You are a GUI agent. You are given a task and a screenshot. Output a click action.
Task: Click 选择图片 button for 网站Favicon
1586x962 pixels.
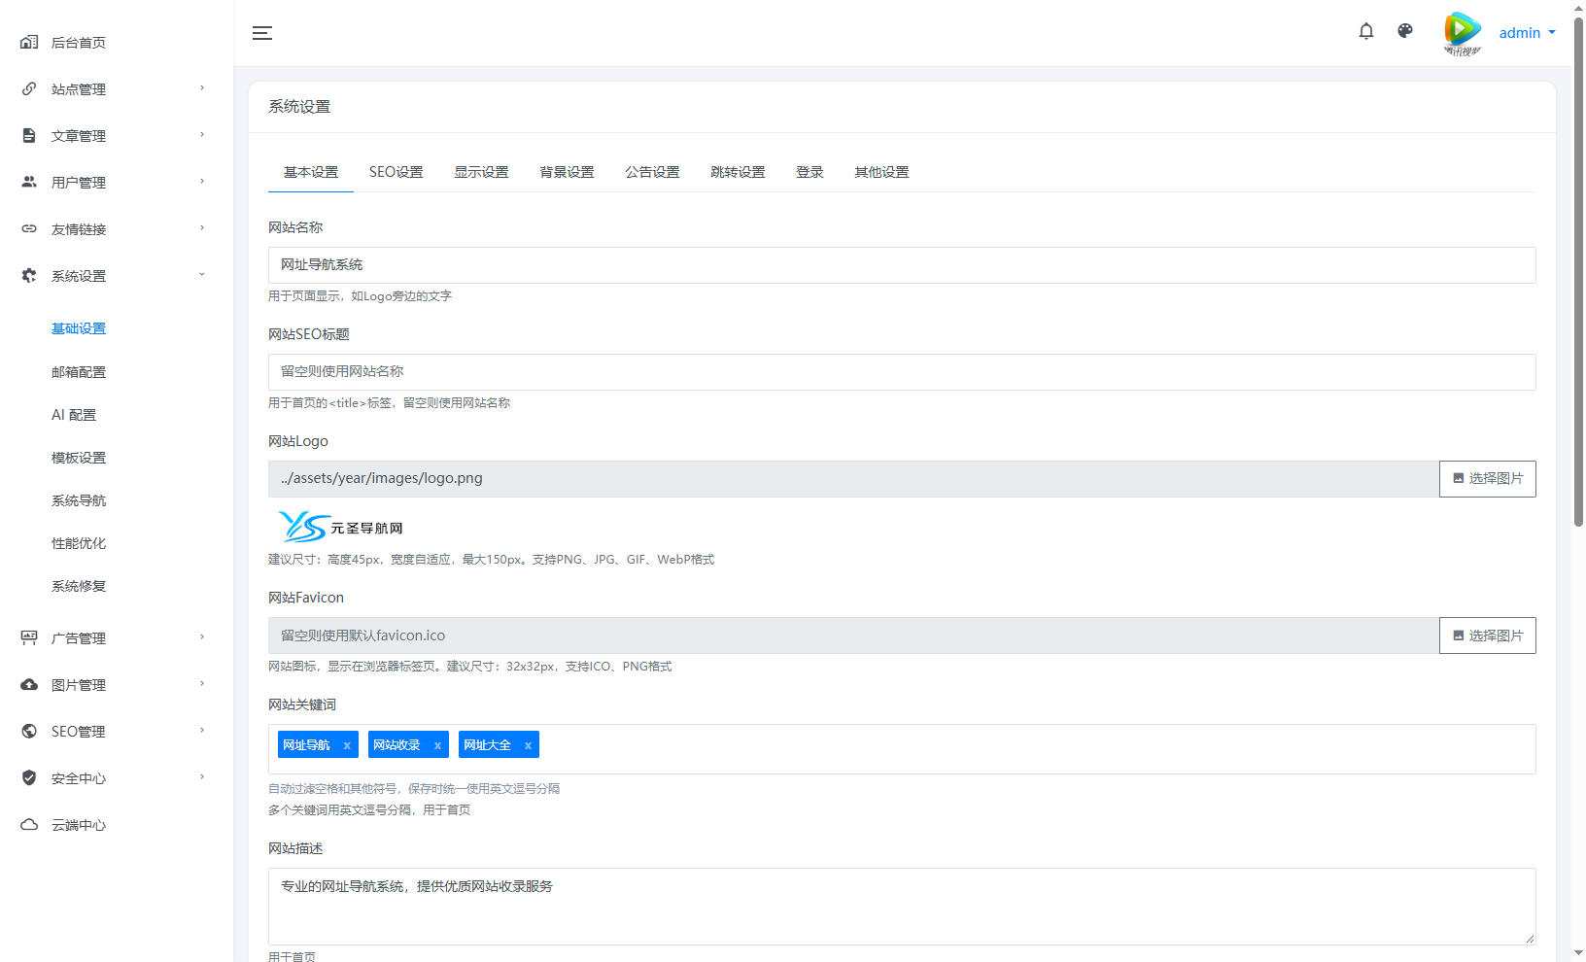click(1488, 636)
